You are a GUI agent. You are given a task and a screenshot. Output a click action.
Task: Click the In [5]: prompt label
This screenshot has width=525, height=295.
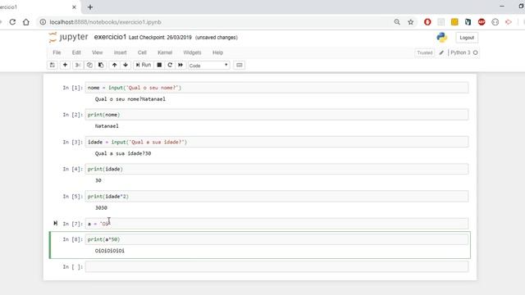click(x=72, y=197)
